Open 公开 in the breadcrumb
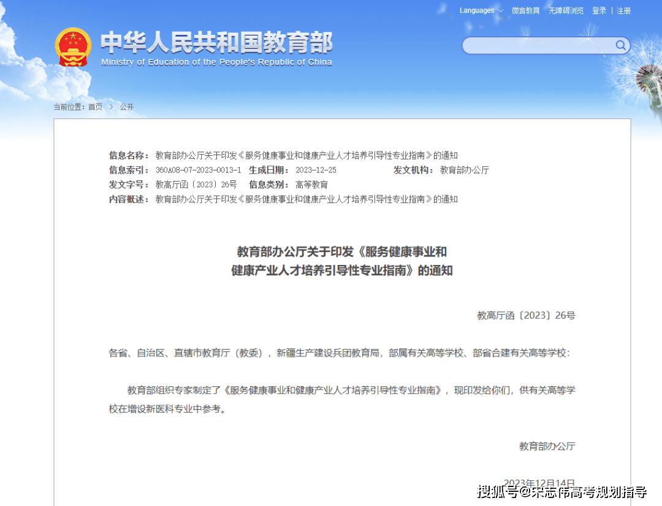This screenshot has height=506, width=662. pyautogui.click(x=127, y=107)
